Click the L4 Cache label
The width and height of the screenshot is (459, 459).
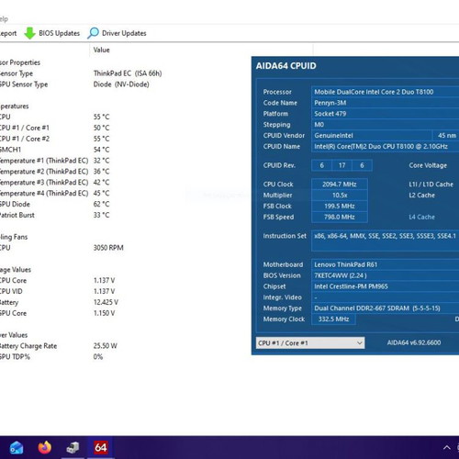(421, 217)
